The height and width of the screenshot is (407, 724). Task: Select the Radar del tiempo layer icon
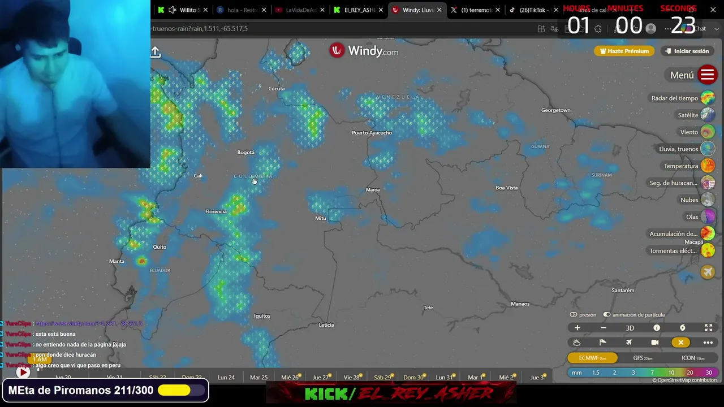[x=708, y=98]
